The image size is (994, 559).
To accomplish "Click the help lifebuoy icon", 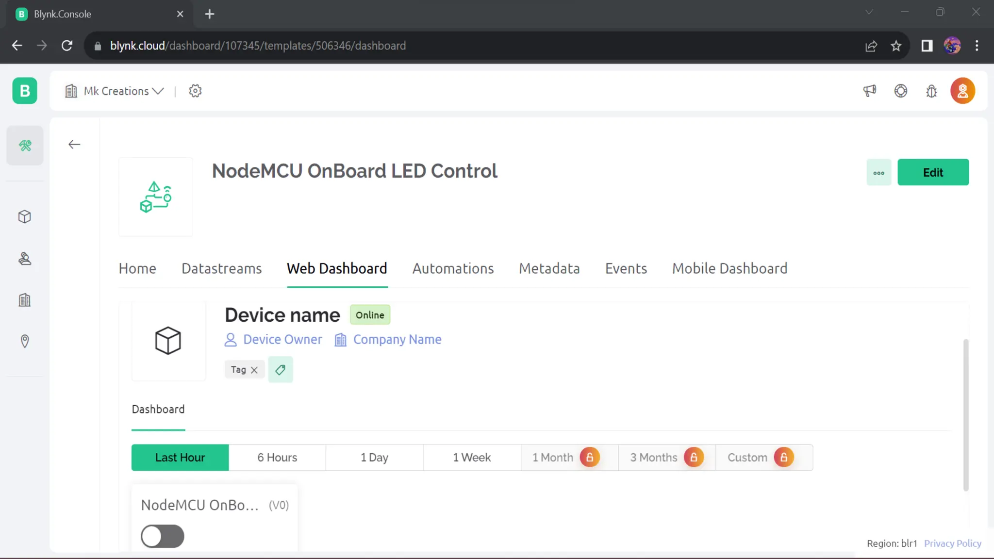I will (900, 91).
